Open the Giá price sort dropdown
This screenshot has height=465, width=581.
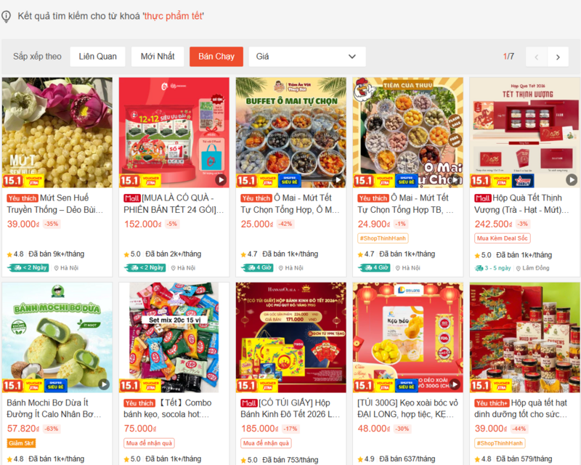[307, 57]
